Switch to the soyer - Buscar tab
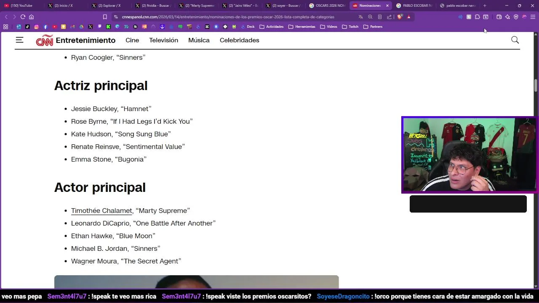This screenshot has height=303, width=539. (283, 5)
